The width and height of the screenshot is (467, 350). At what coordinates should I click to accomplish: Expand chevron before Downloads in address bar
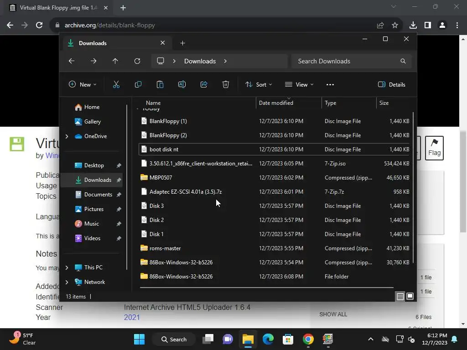(174, 61)
